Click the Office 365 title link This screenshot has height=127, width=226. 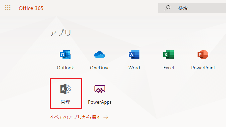click(31, 8)
